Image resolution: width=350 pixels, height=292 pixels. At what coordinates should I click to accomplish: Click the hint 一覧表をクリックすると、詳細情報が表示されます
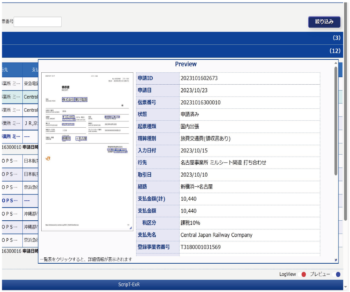point(86,259)
